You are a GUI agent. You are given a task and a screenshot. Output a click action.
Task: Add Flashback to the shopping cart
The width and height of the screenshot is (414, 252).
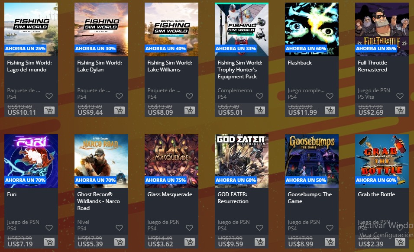[x=330, y=110]
